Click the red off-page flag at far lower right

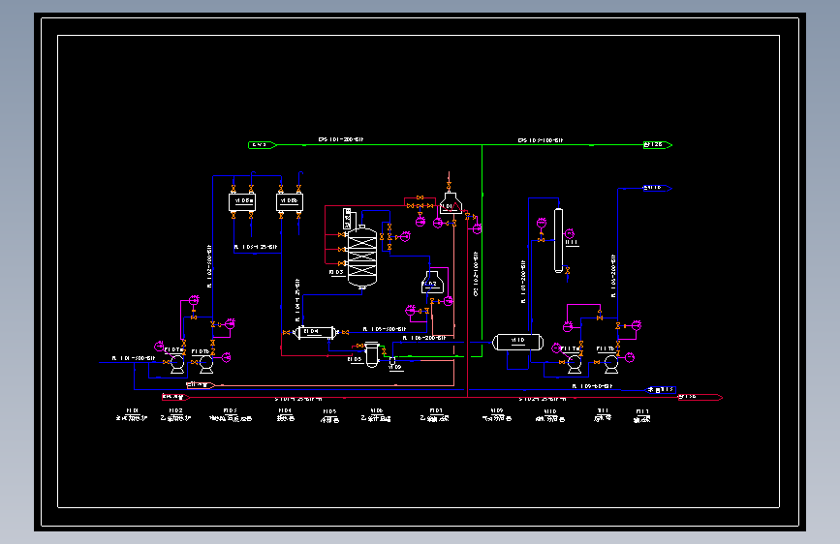point(700,397)
